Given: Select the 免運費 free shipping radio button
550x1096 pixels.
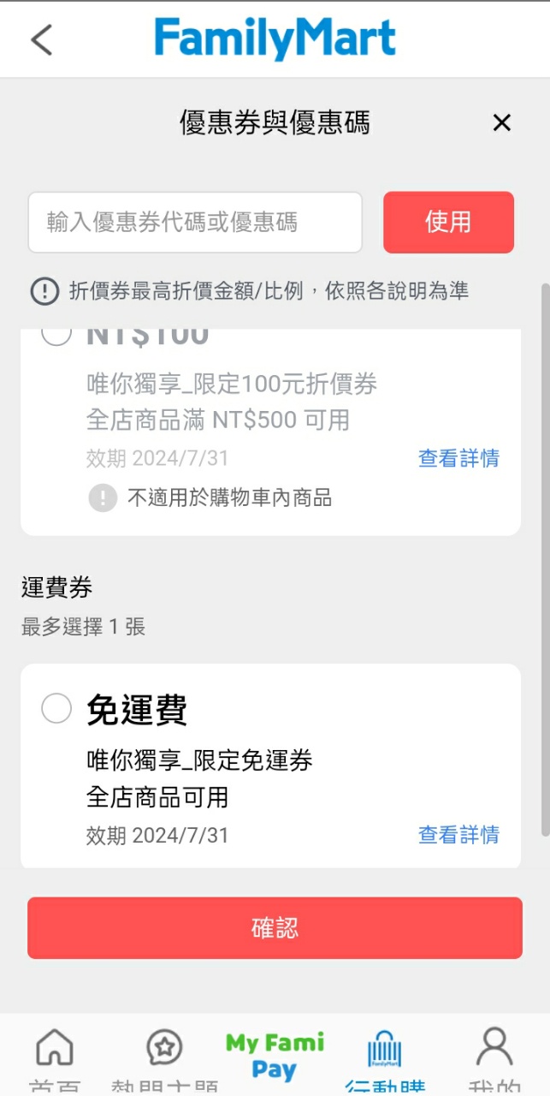Looking at the screenshot, I should point(56,709).
